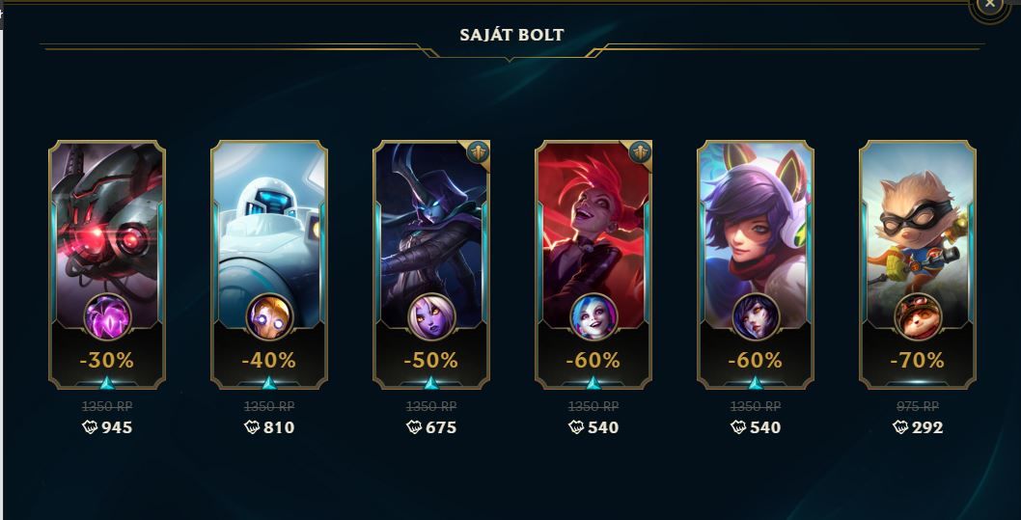This screenshot has height=520, width=1021.
Task: Select the Teemo champion portrait icon
Action: click(x=918, y=316)
